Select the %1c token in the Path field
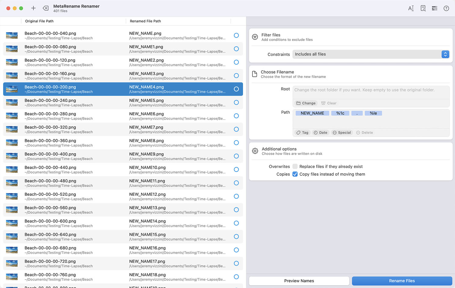The width and height of the screenshot is (455, 288). click(340, 113)
